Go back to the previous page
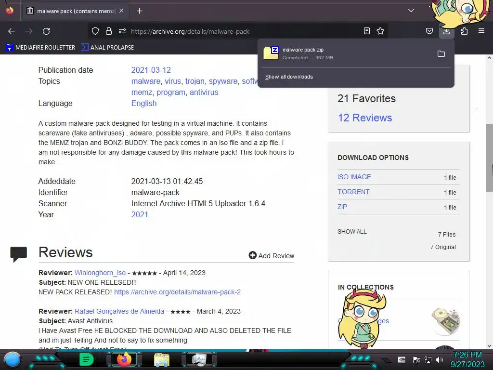This screenshot has width=493, height=370. pyautogui.click(x=12, y=31)
